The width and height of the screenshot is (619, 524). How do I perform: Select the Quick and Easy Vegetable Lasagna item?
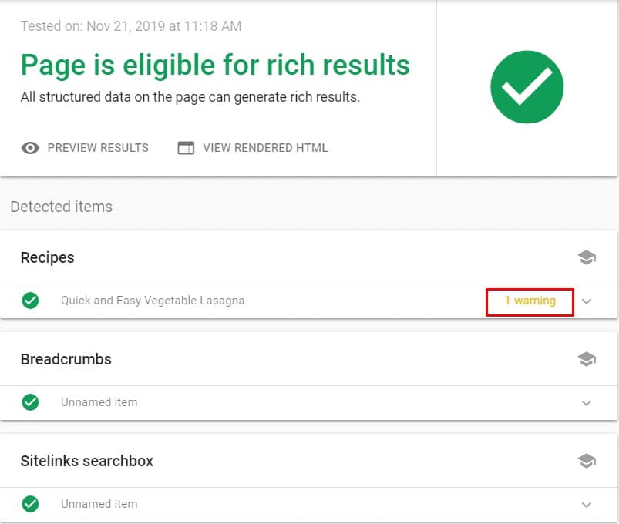coord(153,301)
